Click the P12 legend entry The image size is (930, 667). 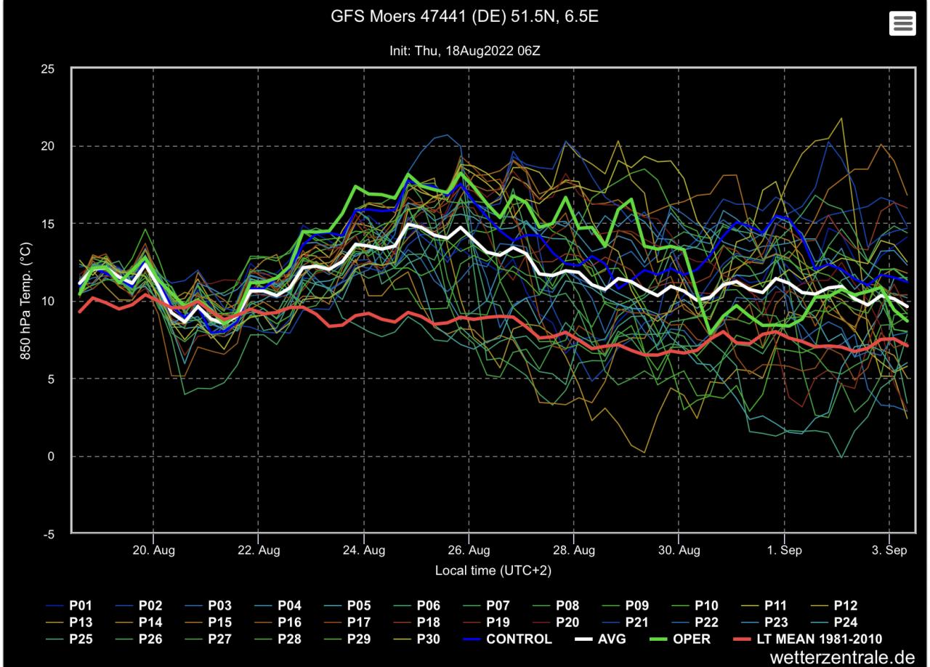tap(846, 605)
